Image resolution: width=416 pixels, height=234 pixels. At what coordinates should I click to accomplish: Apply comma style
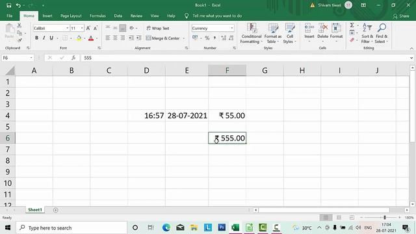(x=214, y=38)
